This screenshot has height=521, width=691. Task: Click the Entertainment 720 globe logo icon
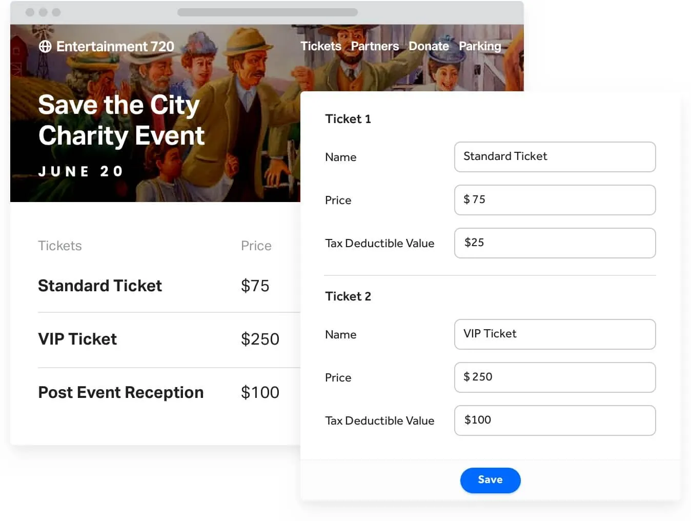pyautogui.click(x=46, y=46)
